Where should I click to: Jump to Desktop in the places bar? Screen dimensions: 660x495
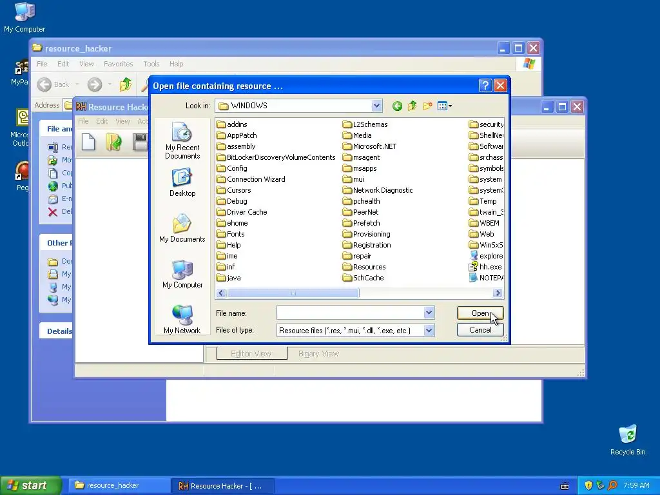point(182,182)
